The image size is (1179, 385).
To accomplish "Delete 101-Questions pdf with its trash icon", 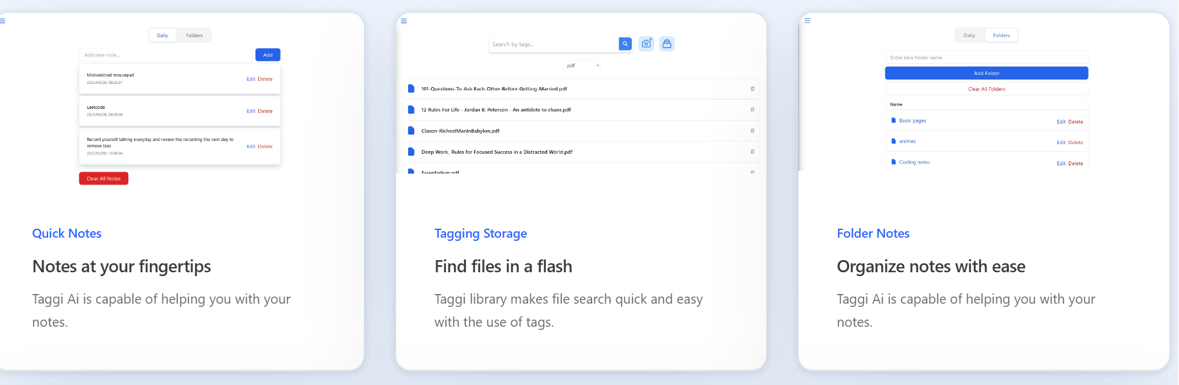I will point(752,88).
